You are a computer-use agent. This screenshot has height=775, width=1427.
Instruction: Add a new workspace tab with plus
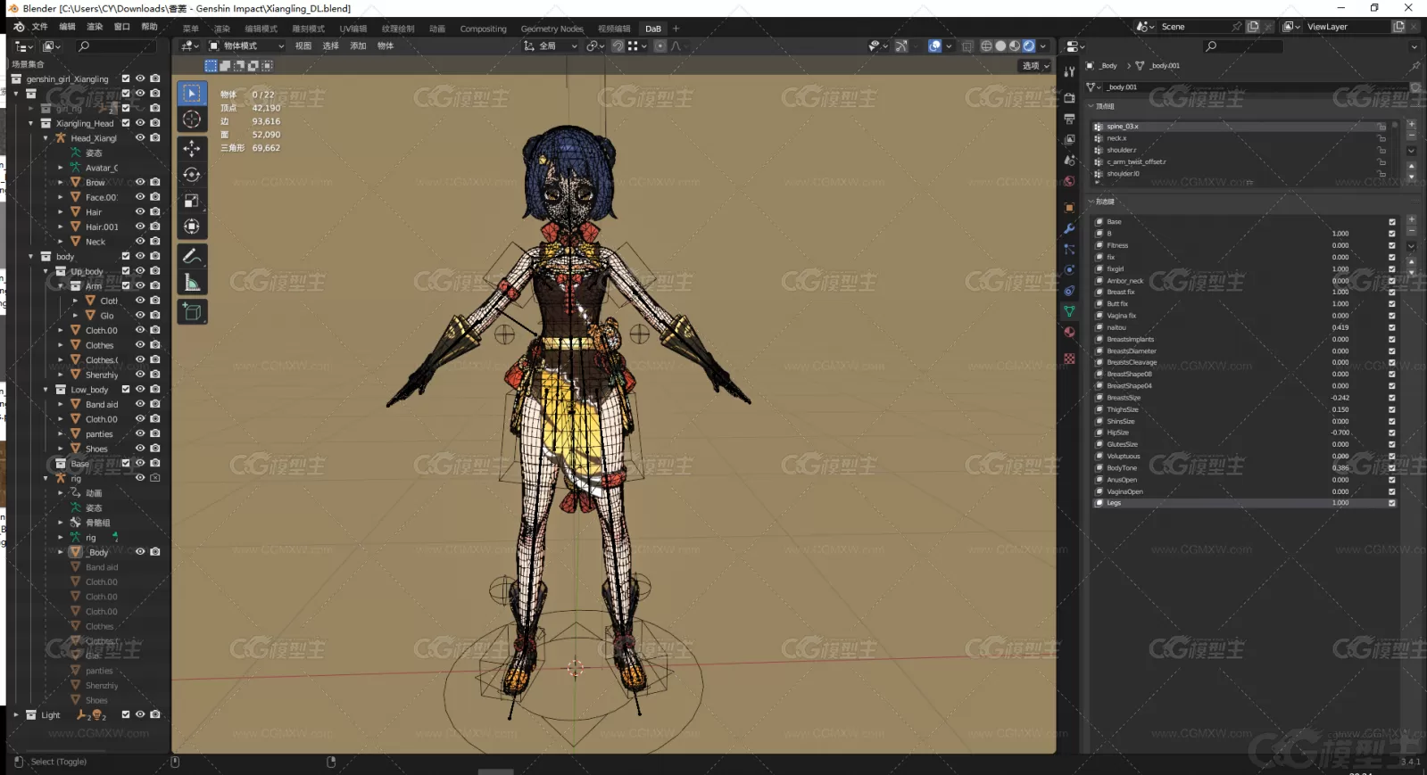676,29
